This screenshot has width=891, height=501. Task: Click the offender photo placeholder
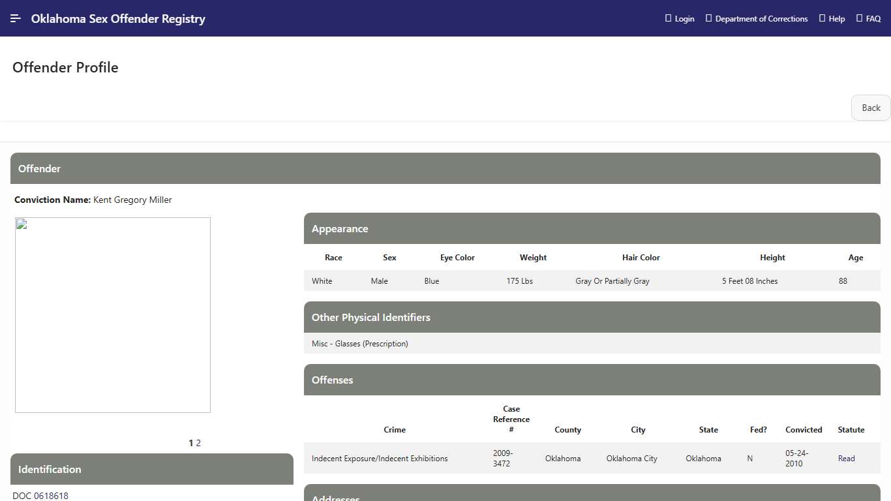tap(113, 315)
